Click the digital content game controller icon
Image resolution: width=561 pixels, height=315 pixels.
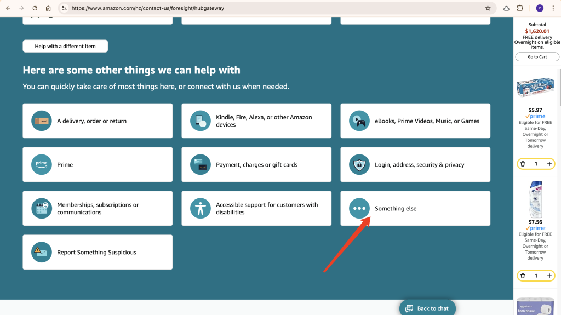(x=359, y=121)
